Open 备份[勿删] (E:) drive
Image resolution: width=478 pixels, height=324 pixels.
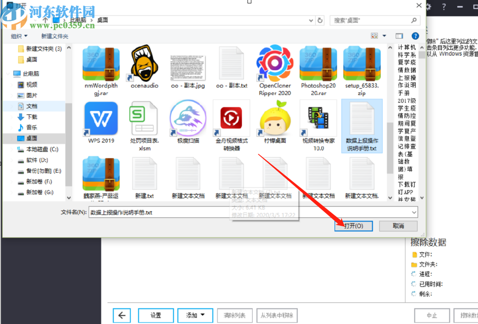(39, 171)
